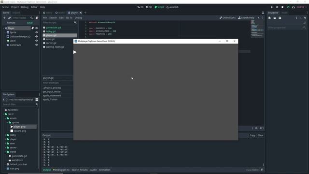Open the Scene menu
This screenshot has width=309, height=174.
pos(5,7)
